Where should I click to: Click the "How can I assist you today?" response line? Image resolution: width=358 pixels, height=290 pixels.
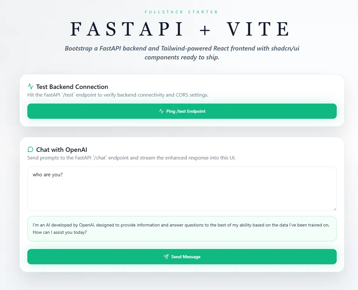pyautogui.click(x=60, y=232)
